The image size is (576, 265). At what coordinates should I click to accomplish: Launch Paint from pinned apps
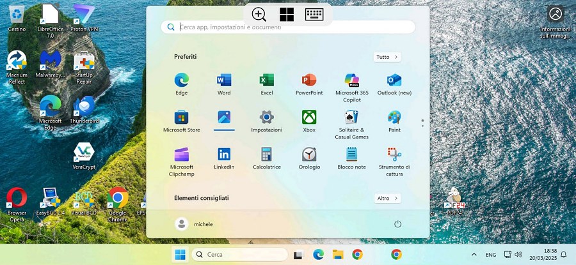point(394,121)
